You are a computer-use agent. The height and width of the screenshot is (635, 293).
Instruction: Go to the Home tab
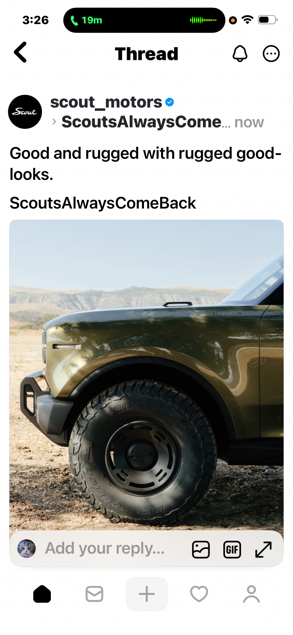point(42,594)
